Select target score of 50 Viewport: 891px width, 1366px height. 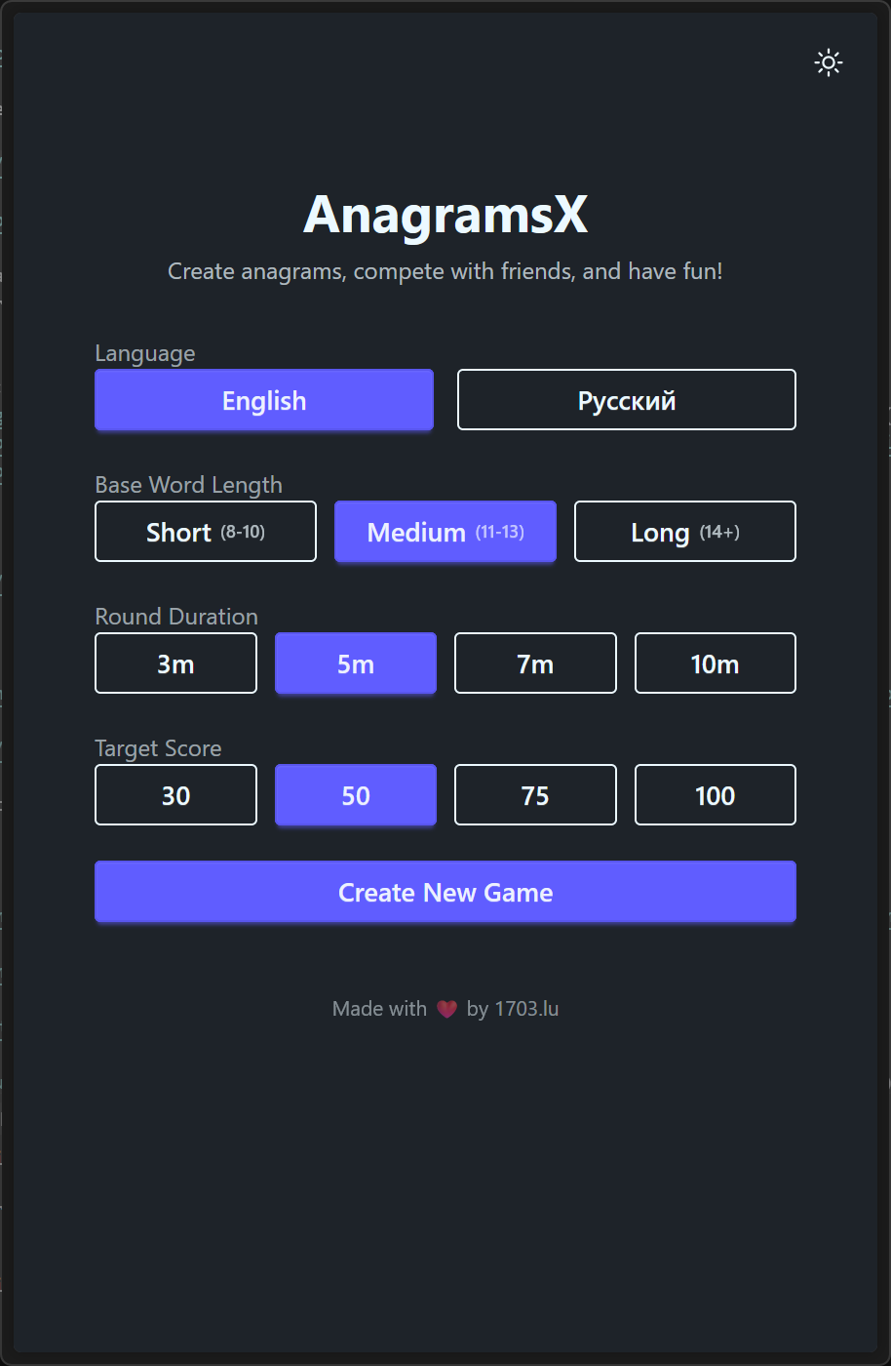point(356,795)
